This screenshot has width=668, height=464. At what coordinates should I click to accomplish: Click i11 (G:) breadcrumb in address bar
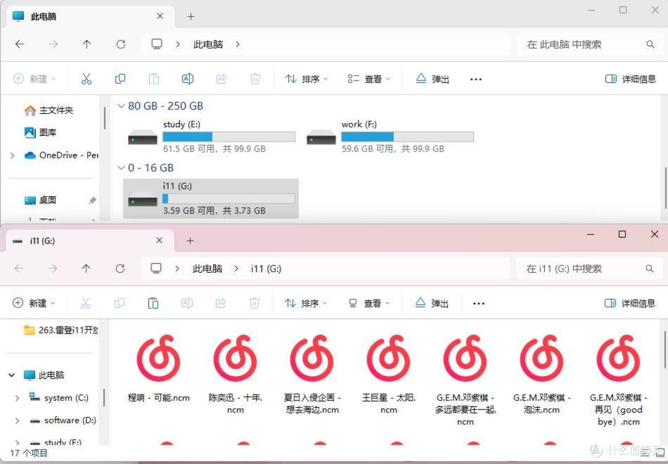(266, 269)
